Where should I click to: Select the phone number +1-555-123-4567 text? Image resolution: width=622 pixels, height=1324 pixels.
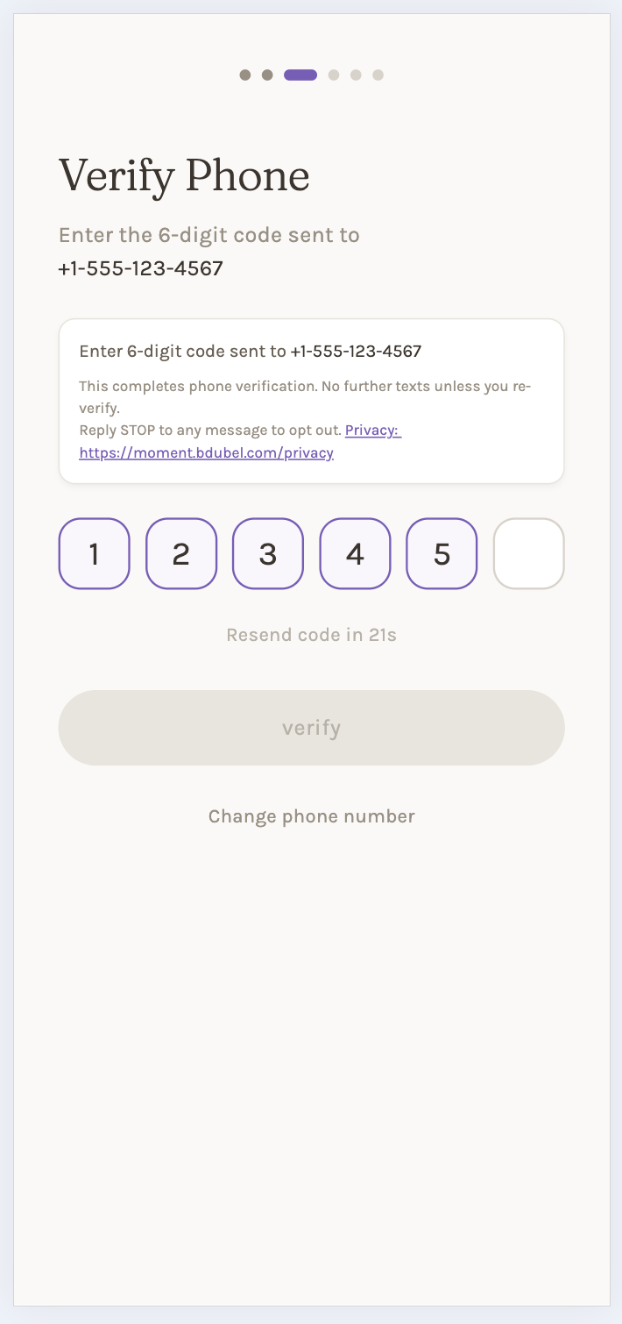pos(142,268)
